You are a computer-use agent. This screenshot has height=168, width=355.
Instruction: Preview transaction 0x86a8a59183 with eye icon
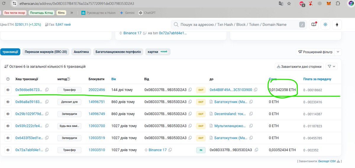[x=8, y=102]
